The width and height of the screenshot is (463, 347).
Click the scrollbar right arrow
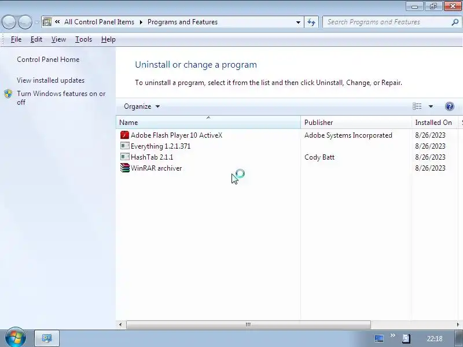[458, 324]
